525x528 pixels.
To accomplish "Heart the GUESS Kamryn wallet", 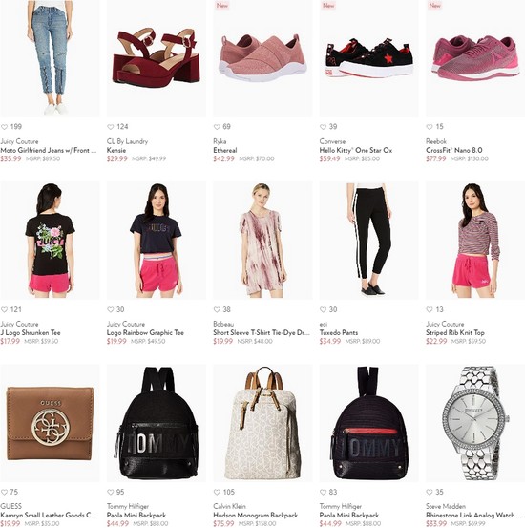I will [4, 493].
